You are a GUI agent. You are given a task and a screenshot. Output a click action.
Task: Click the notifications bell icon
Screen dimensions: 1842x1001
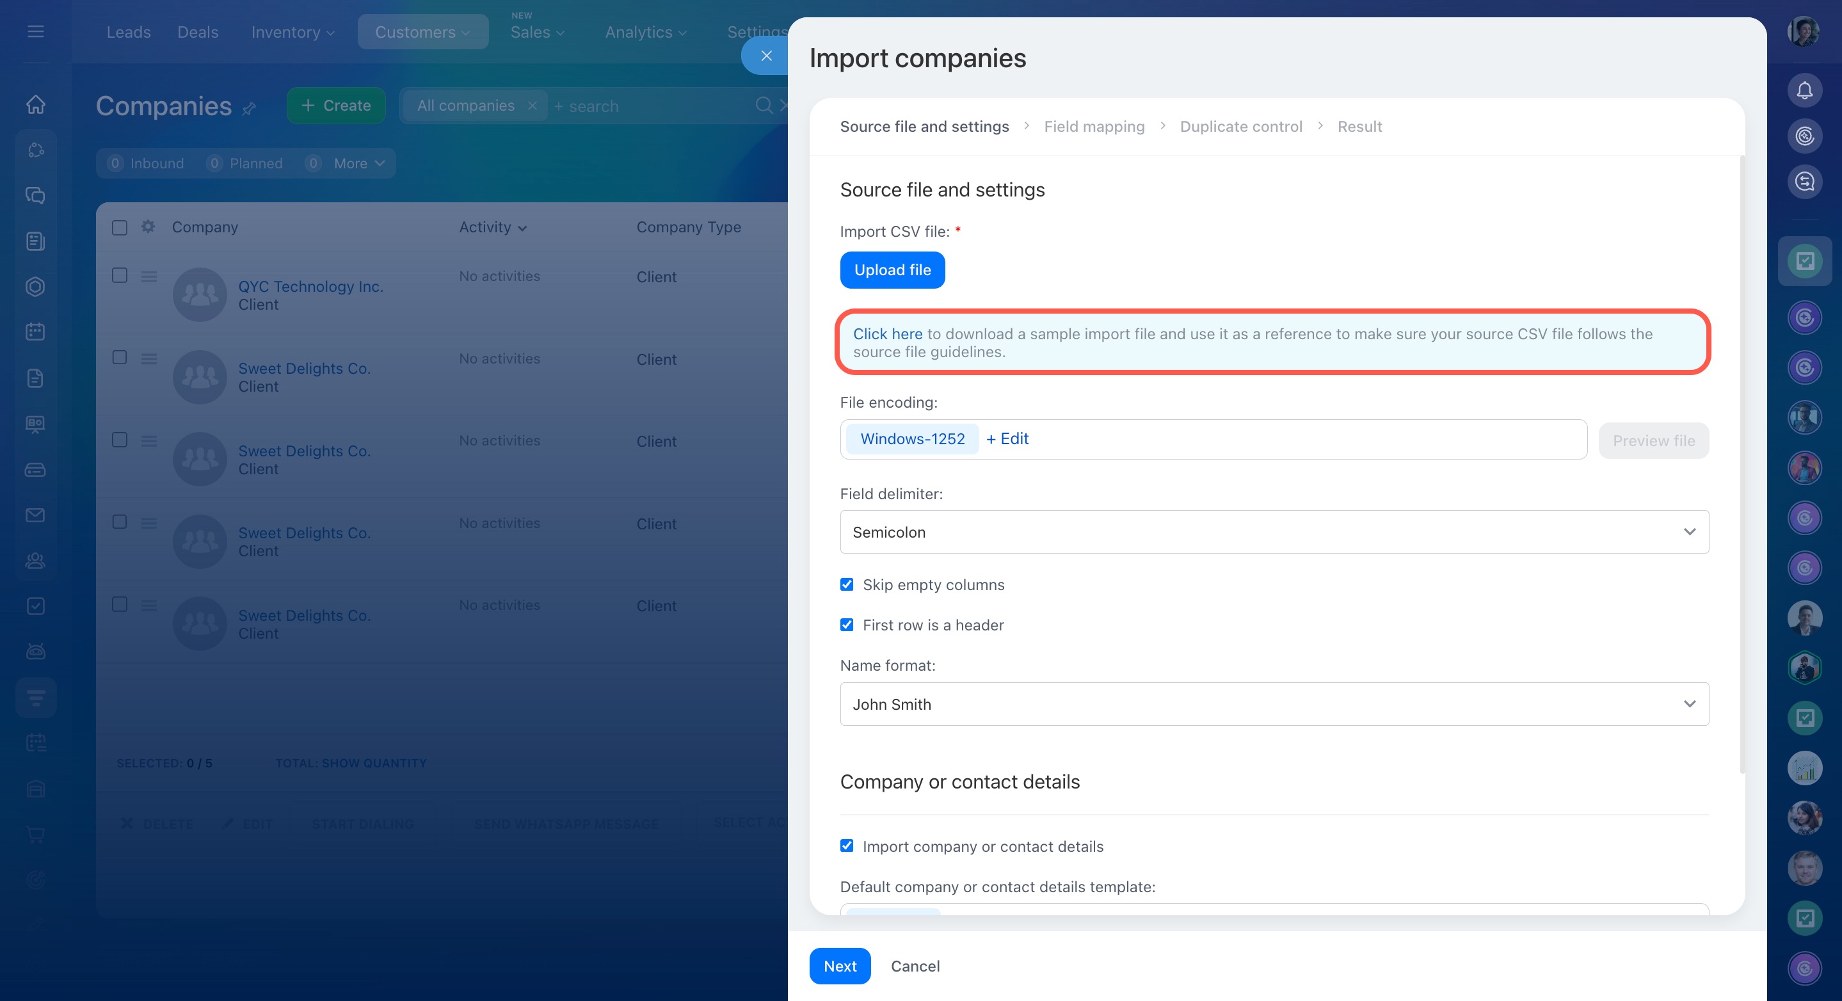1804,91
